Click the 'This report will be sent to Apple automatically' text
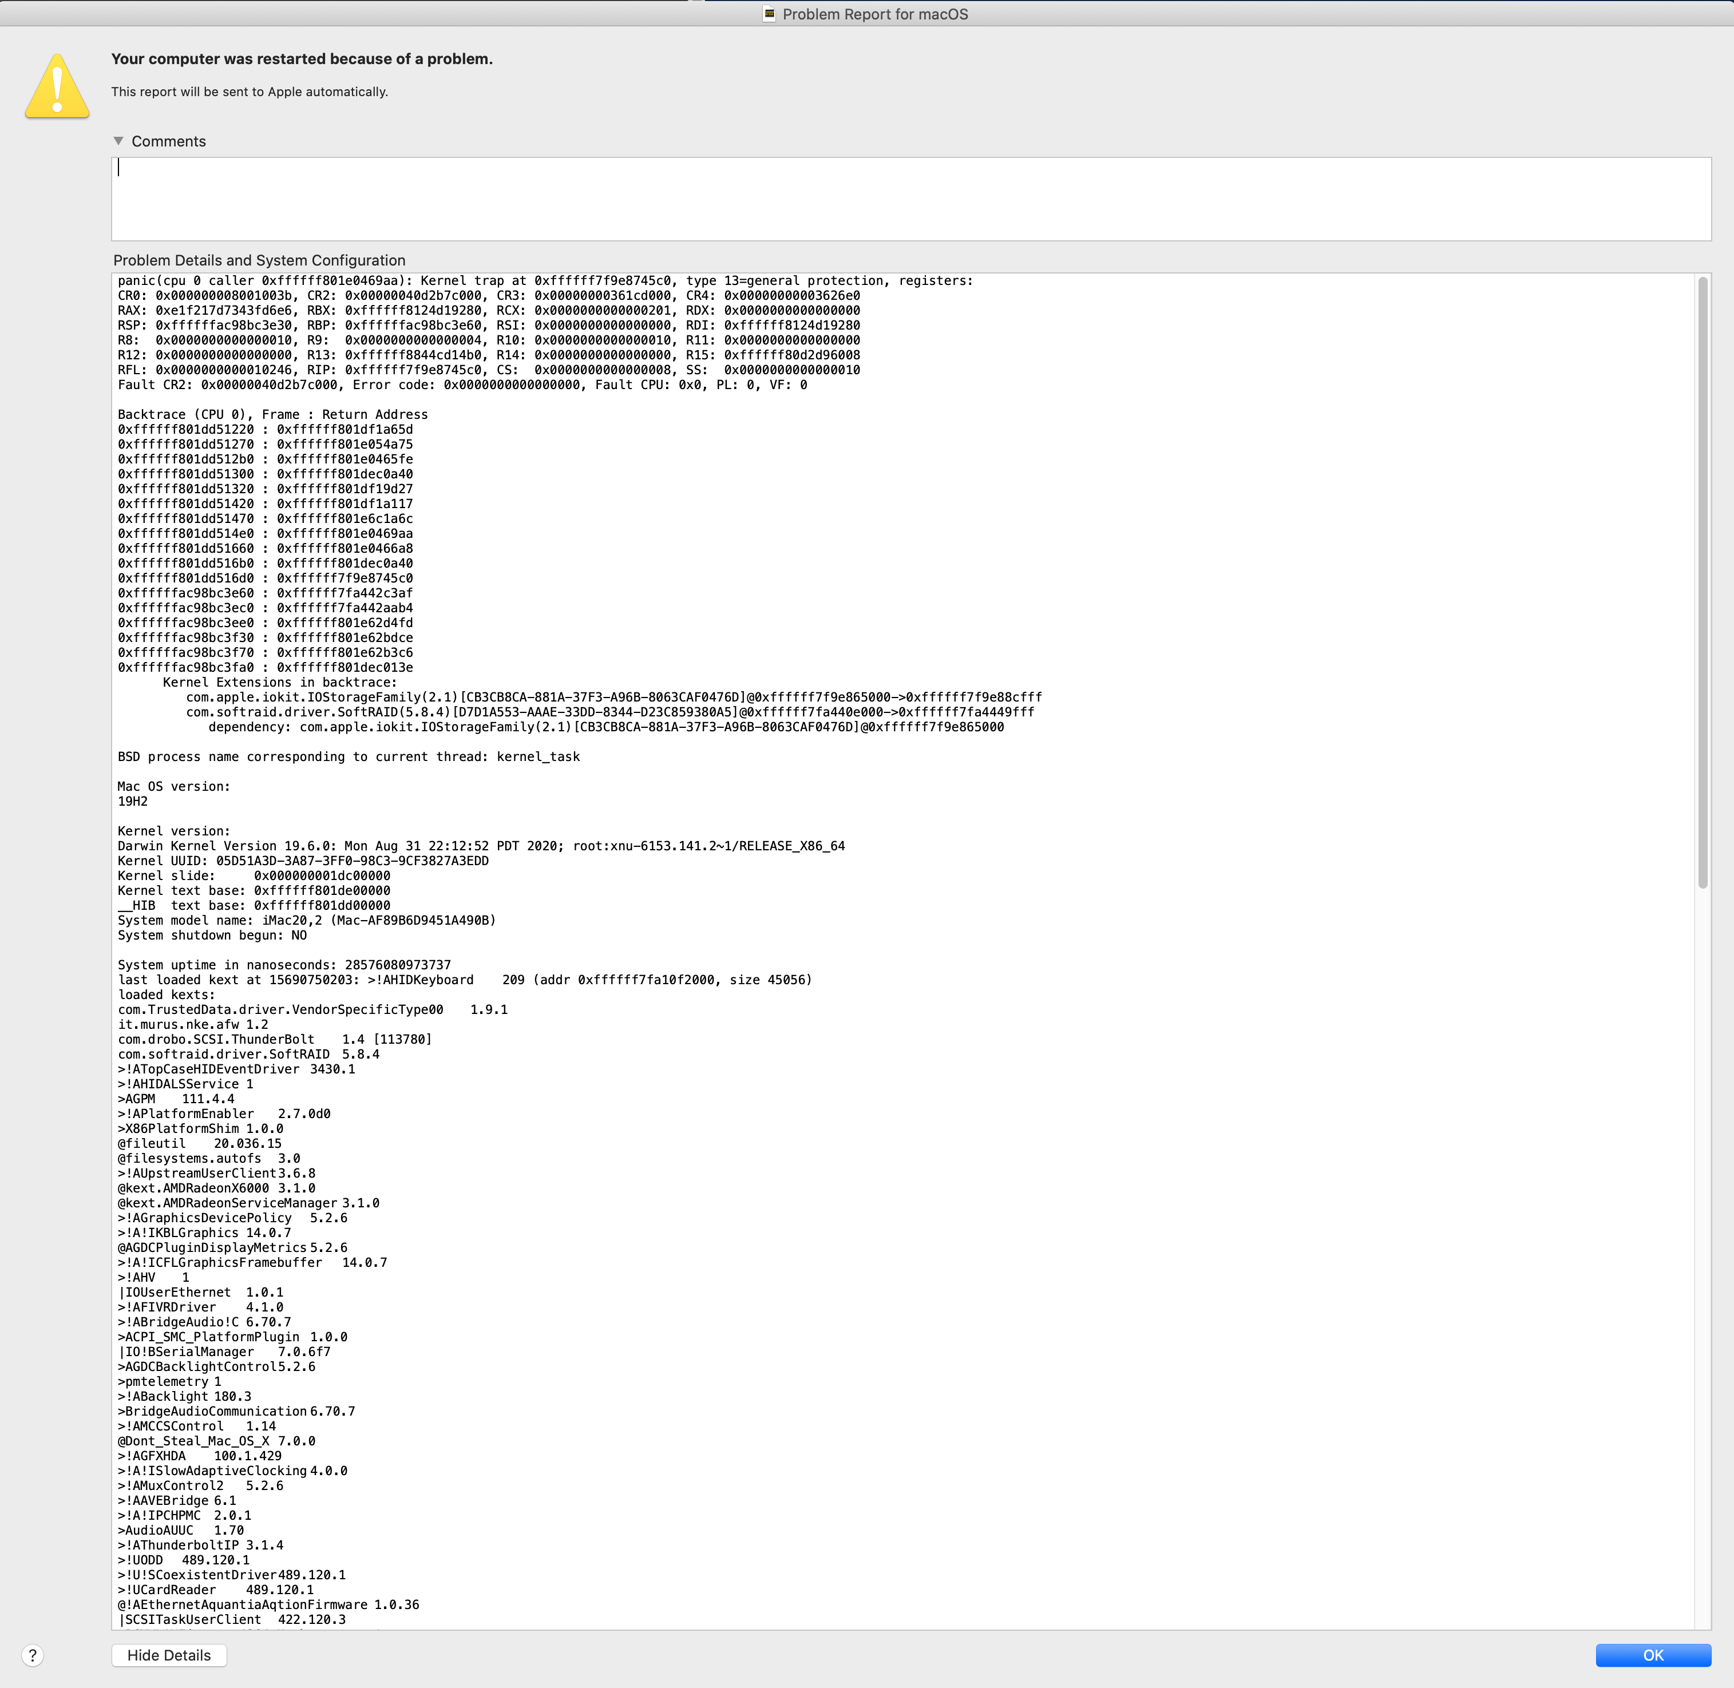The image size is (1734, 1688). coord(249,92)
